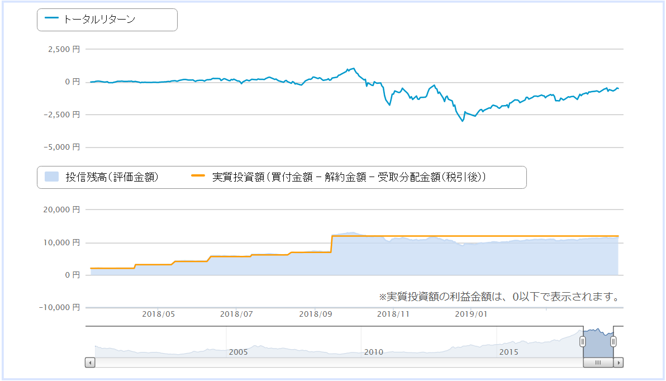Click the scrollbar left arrow button

[90, 363]
